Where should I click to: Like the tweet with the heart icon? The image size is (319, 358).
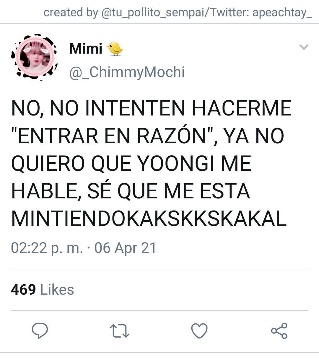click(x=199, y=331)
